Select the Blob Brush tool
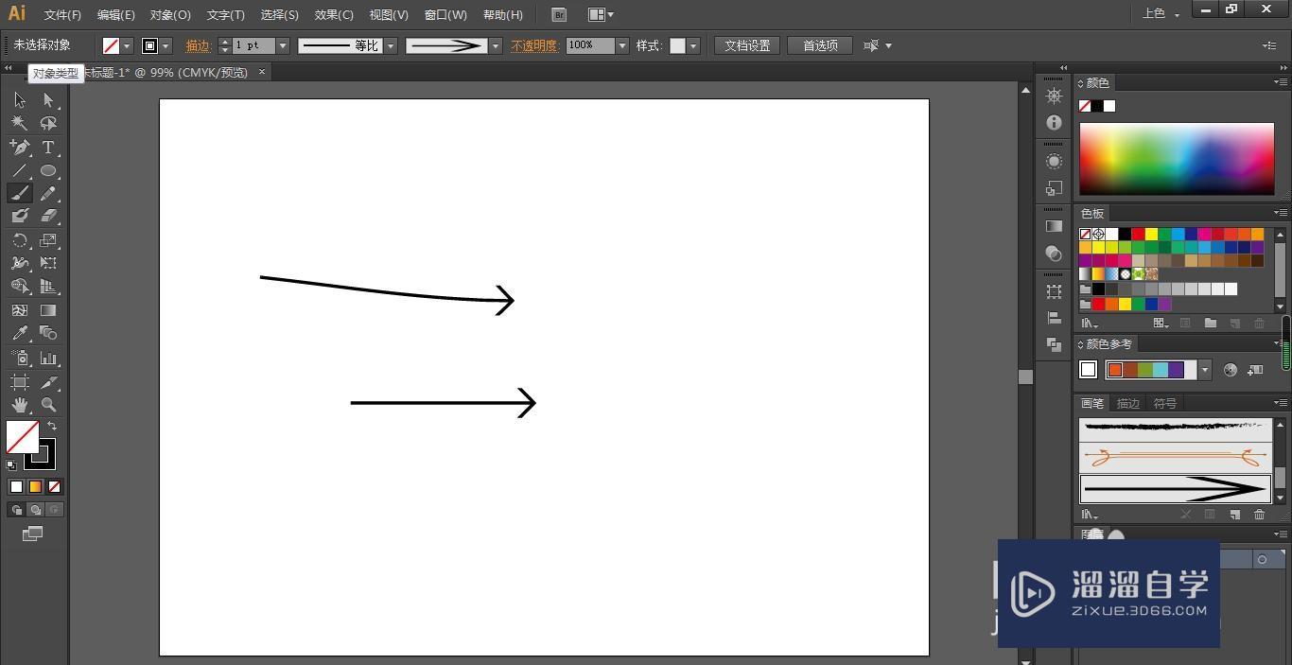The image size is (1292, 665). click(20, 216)
